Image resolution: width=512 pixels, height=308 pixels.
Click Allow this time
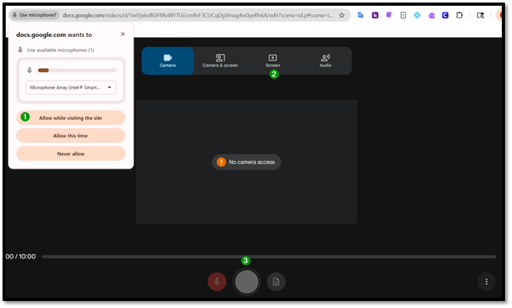click(x=71, y=136)
